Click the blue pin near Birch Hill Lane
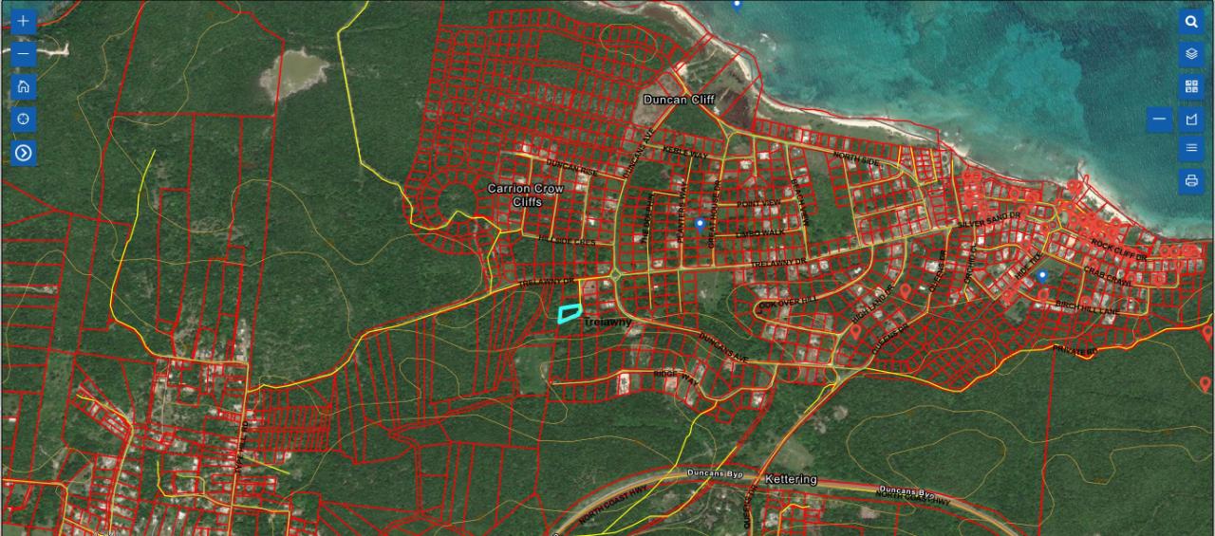Image resolution: width=1215 pixels, height=536 pixels. (1042, 275)
